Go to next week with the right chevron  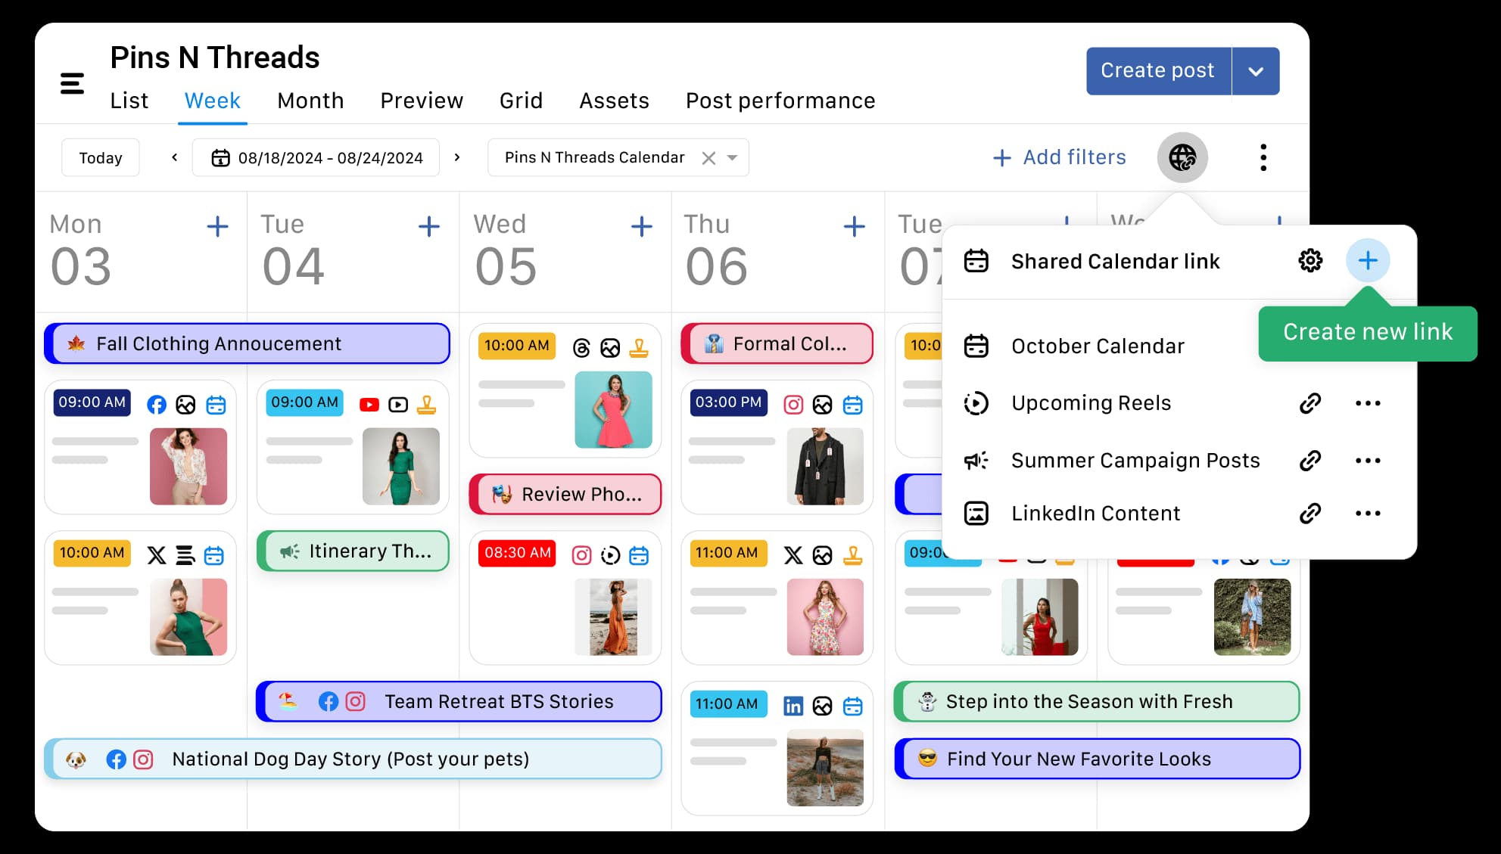pos(457,157)
